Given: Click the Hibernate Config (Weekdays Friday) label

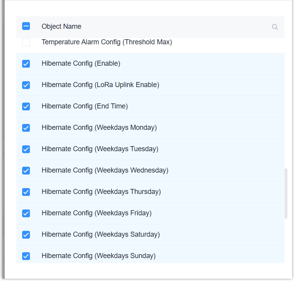Looking at the screenshot, I should pyautogui.click(x=96, y=213).
